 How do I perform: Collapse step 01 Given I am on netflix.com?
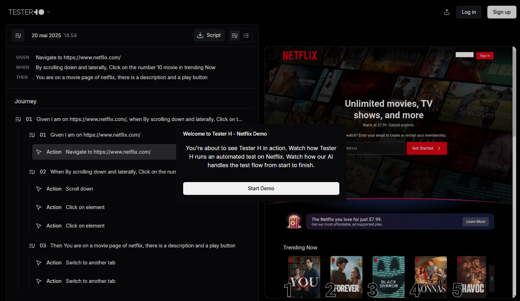click(x=32, y=135)
